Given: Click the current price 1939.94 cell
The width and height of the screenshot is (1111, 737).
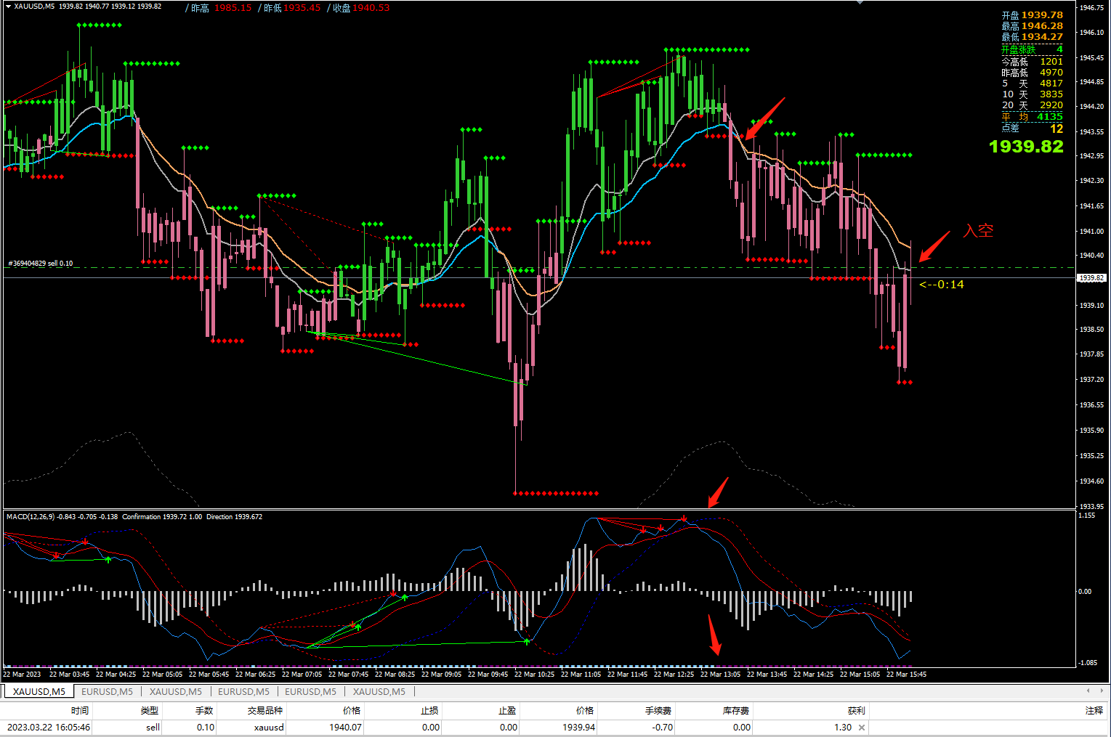Looking at the screenshot, I should [578, 728].
